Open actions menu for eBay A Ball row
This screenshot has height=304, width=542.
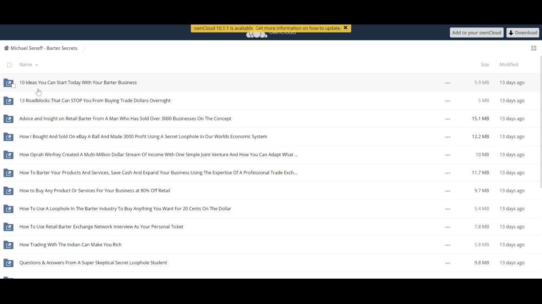tap(448, 137)
